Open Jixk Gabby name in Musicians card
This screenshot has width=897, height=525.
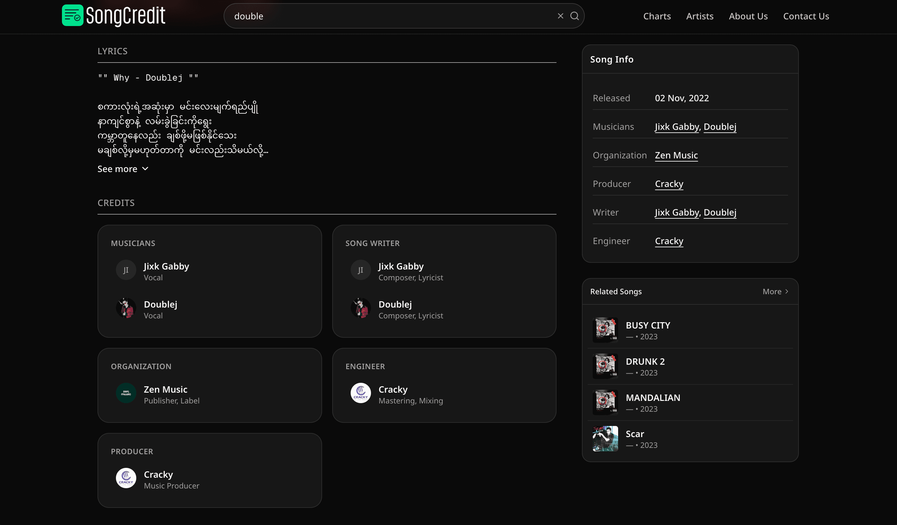(166, 266)
